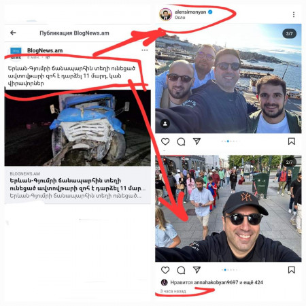Save the lower selfie photo with the bookmark icon

292,270
